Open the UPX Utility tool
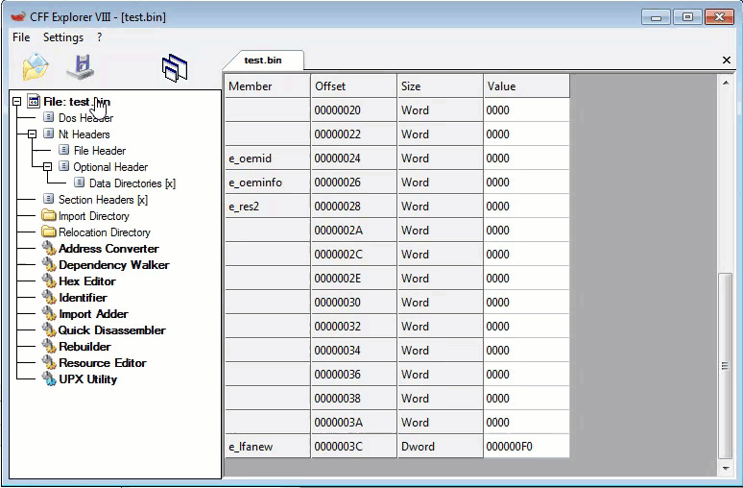The image size is (743, 488). click(87, 379)
